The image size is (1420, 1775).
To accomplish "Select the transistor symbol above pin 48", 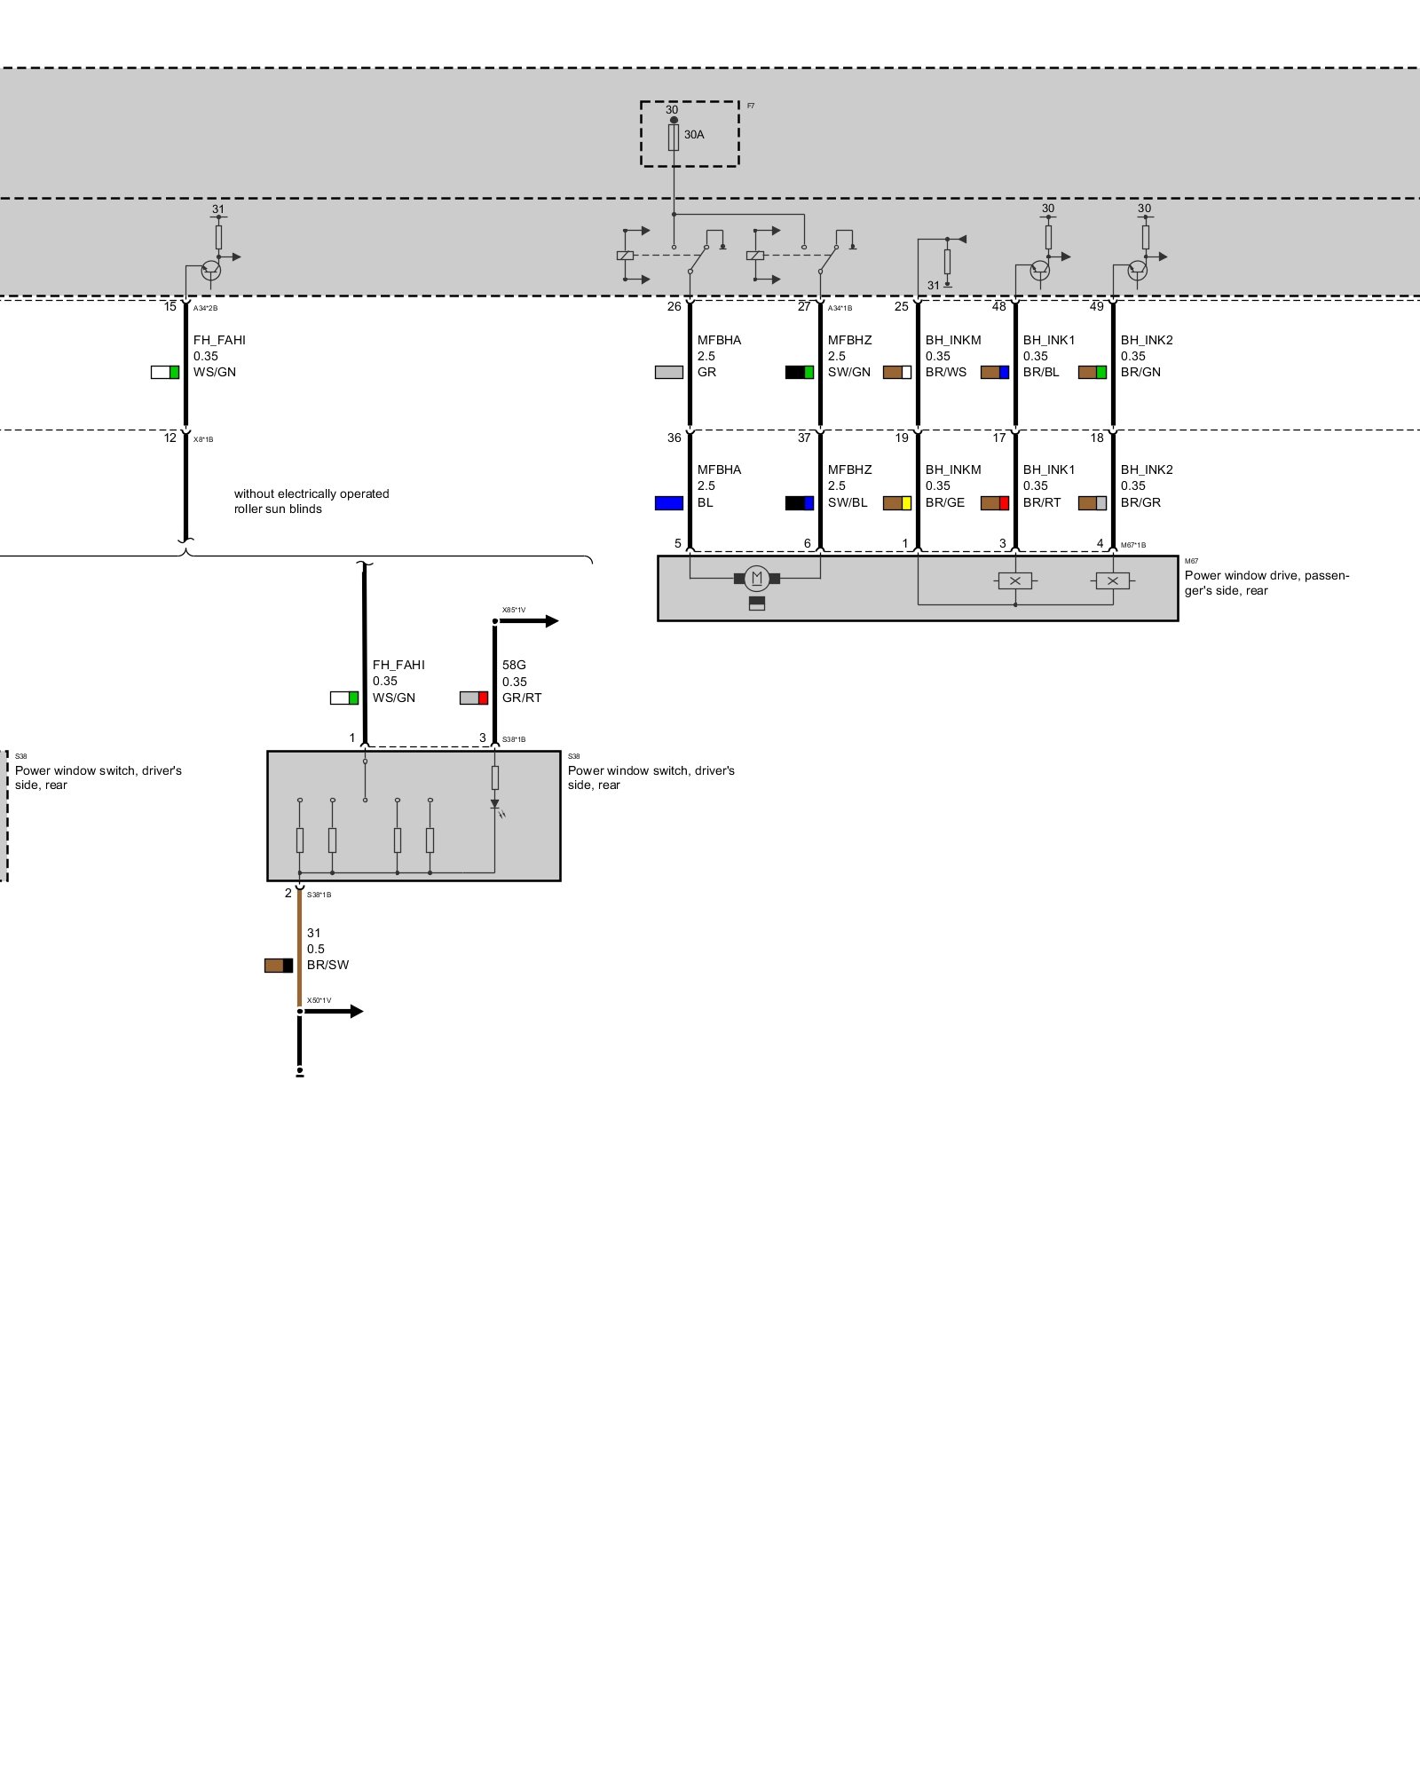I will point(1039,270).
